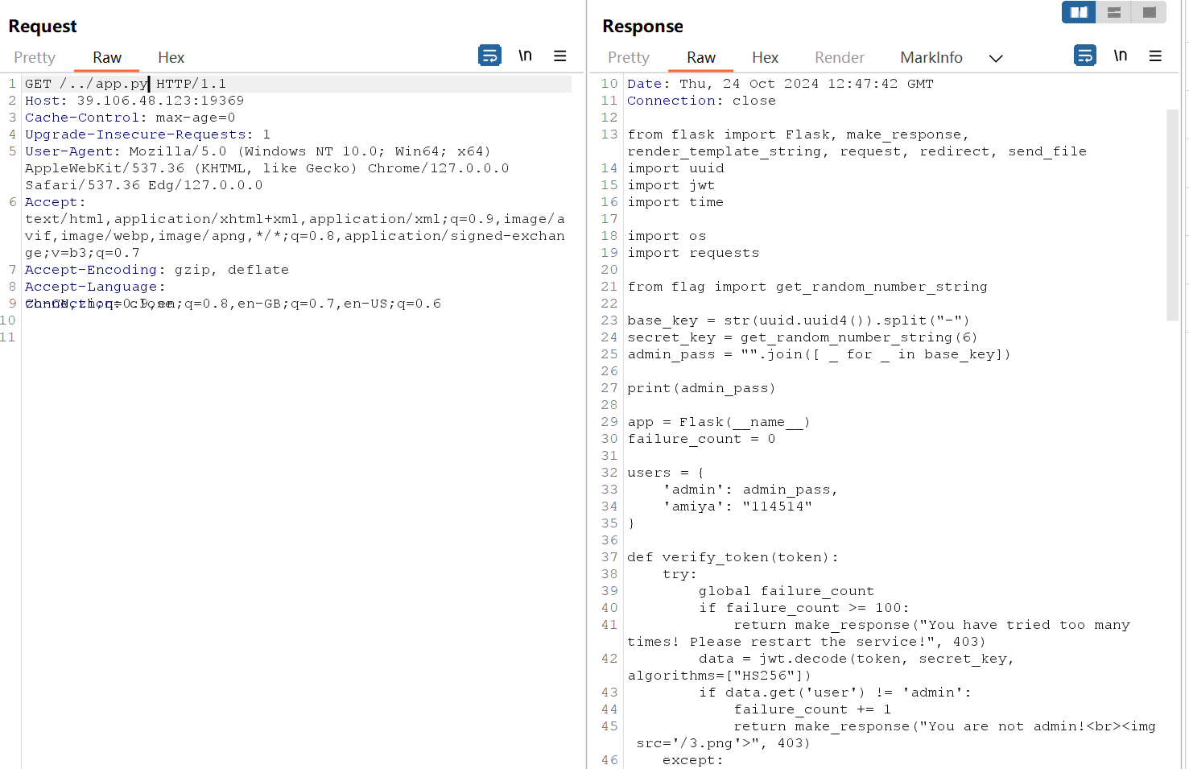The width and height of the screenshot is (1189, 769).
Task: Click the print(admin_pass) line
Action: 701,388
